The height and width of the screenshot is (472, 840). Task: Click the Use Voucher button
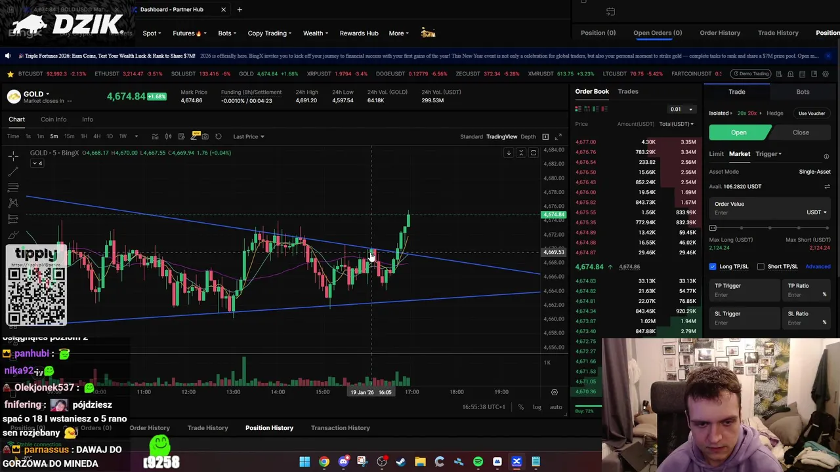pyautogui.click(x=812, y=113)
